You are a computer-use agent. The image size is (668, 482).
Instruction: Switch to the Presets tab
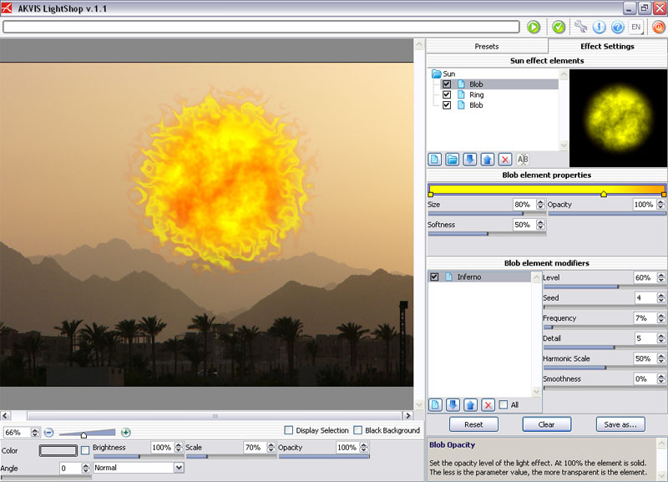(x=486, y=47)
